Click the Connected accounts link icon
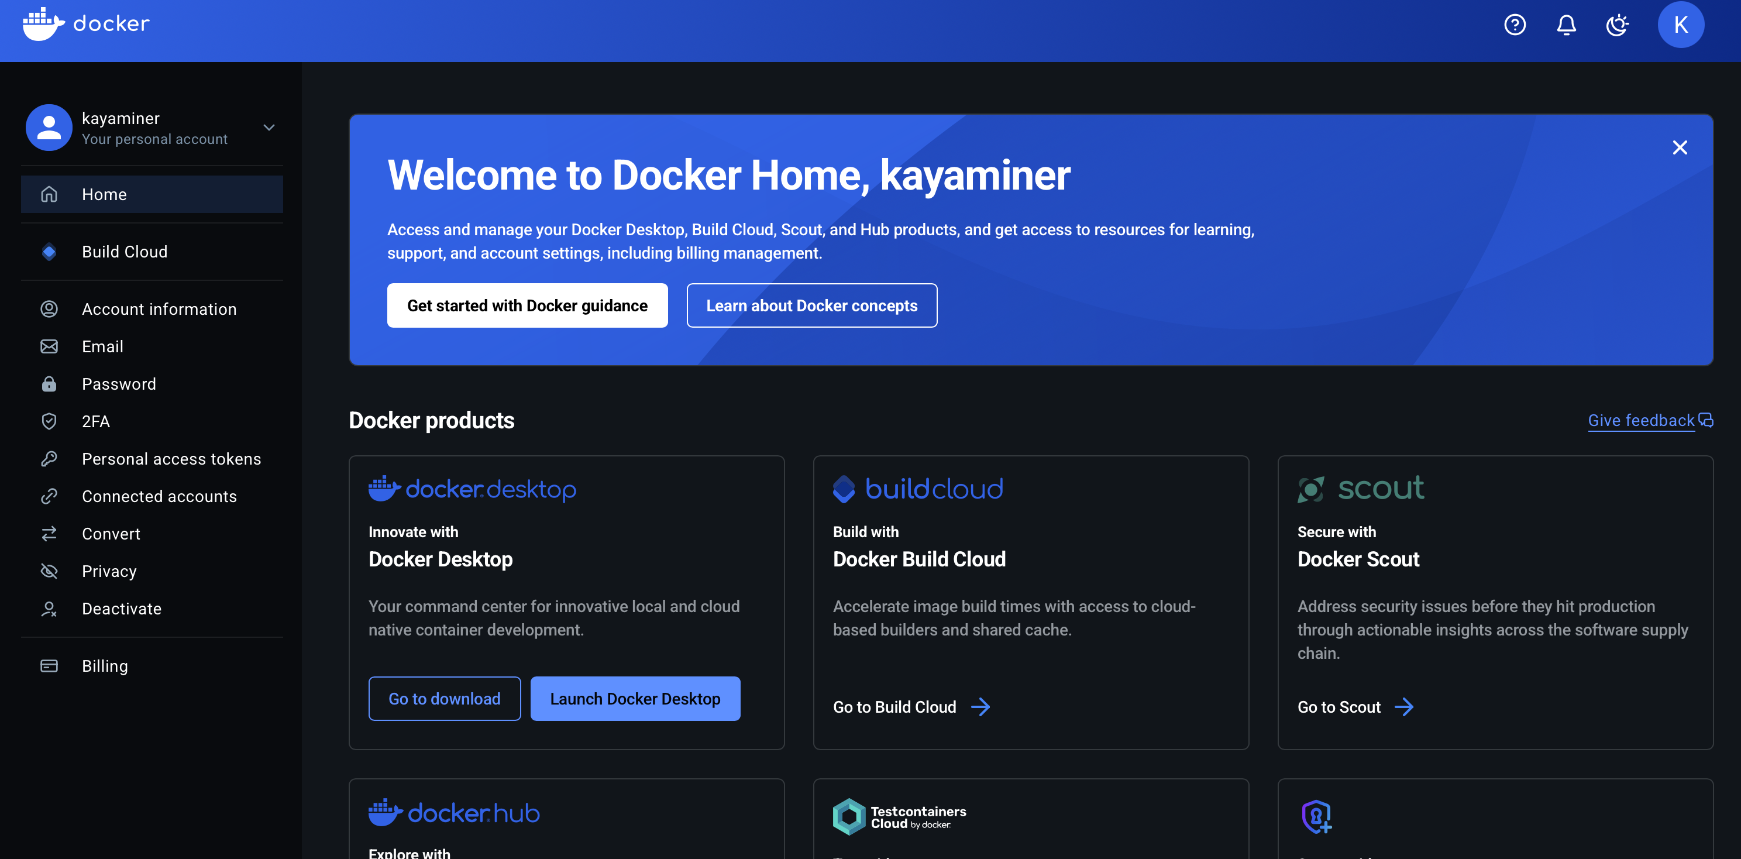The width and height of the screenshot is (1741, 859). [x=49, y=496]
